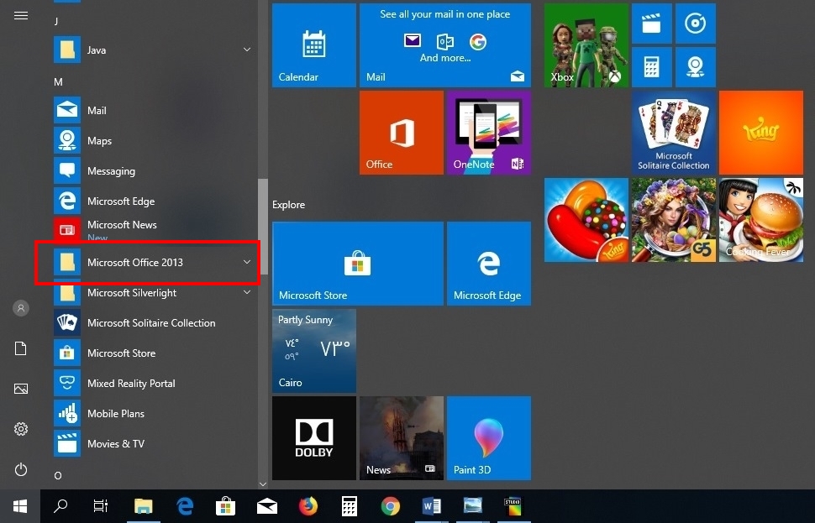The image size is (815, 523).
Task: Click the 'J' letter header
Action: [x=56, y=21]
